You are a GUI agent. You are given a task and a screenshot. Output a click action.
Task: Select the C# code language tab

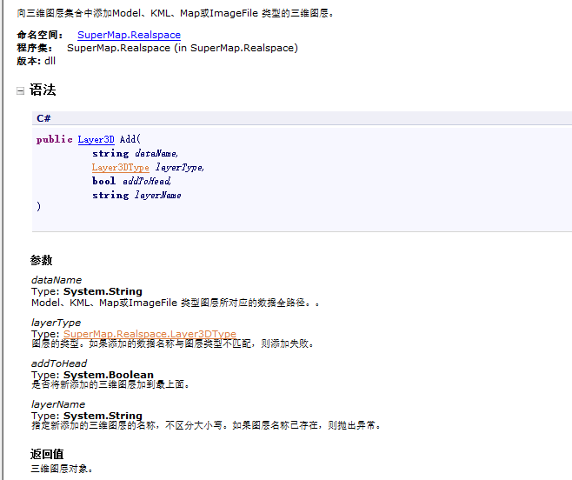[43, 118]
